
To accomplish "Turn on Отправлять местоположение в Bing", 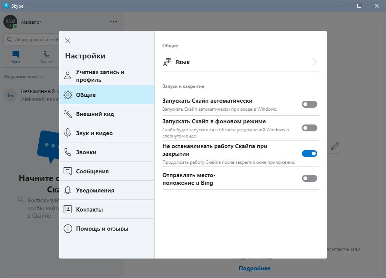I will click(309, 178).
